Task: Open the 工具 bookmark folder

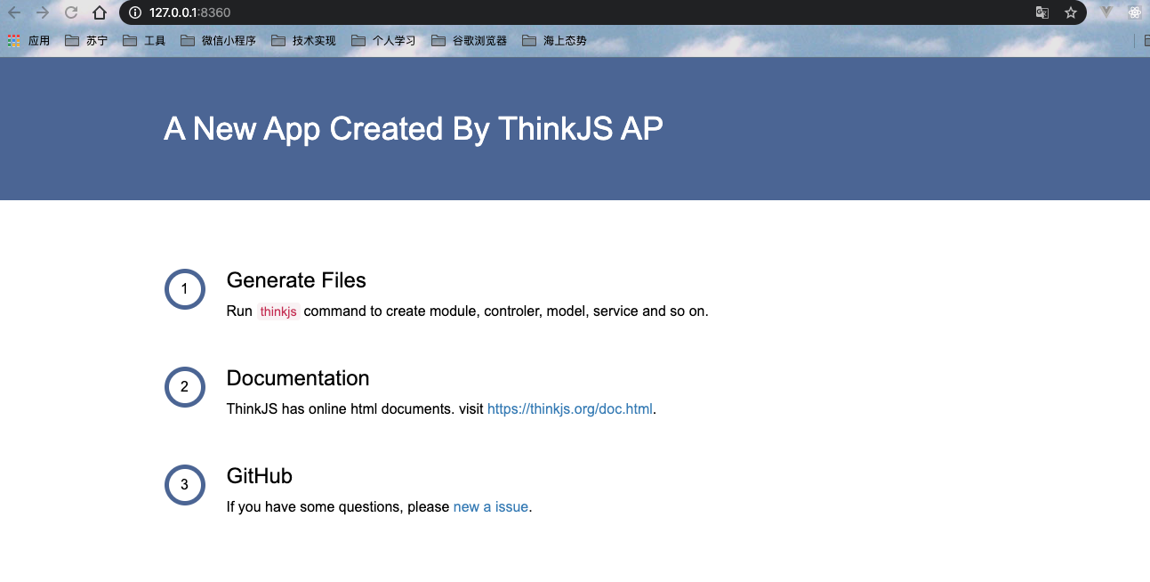Action: click(x=144, y=40)
